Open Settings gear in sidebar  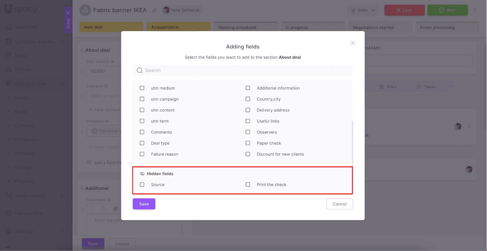point(9,231)
